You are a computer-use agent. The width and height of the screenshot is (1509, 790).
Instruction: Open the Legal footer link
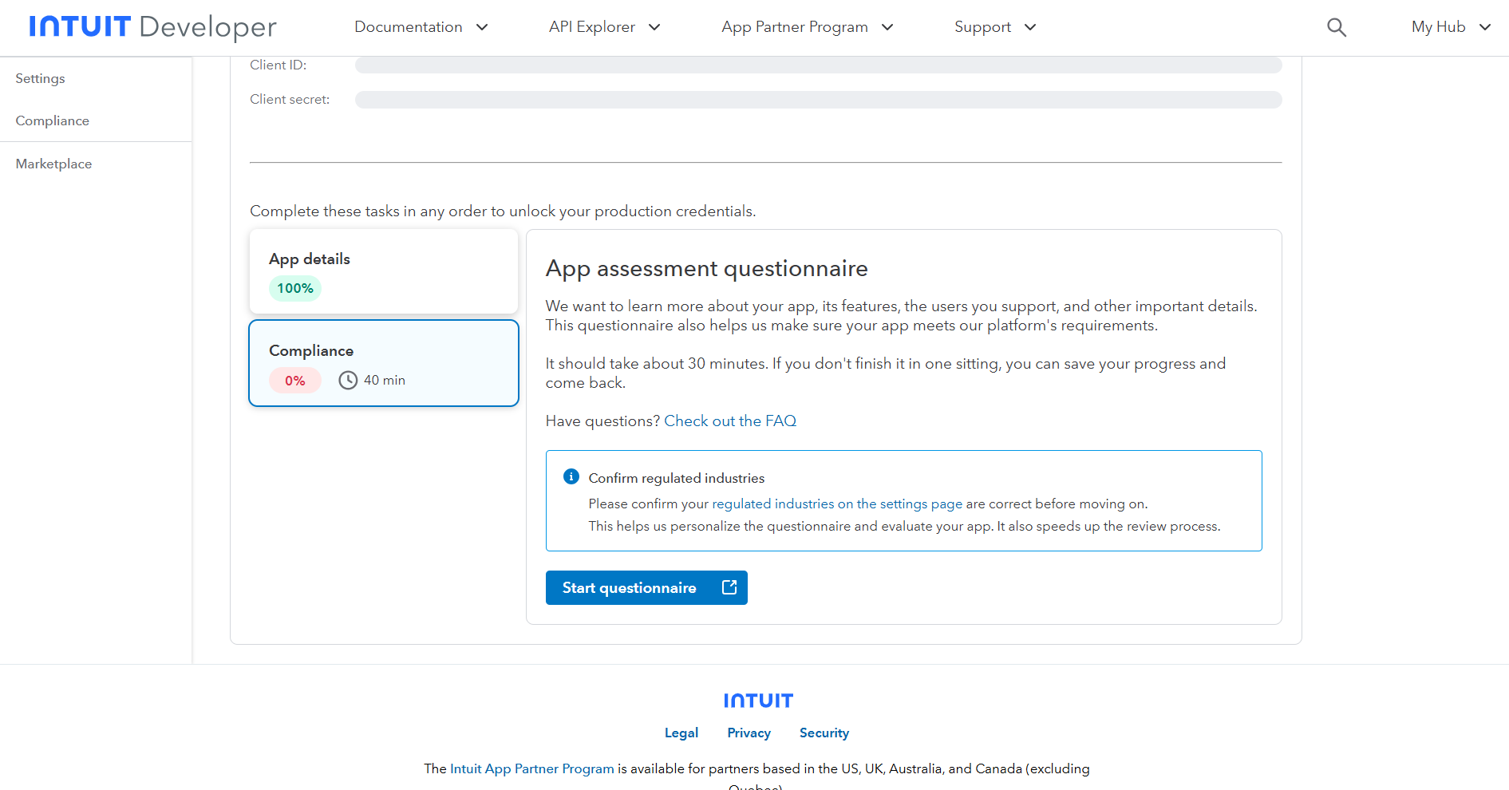(681, 733)
